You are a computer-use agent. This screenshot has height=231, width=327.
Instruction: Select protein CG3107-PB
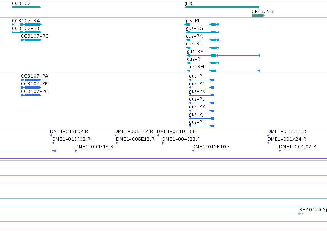coord(31,88)
